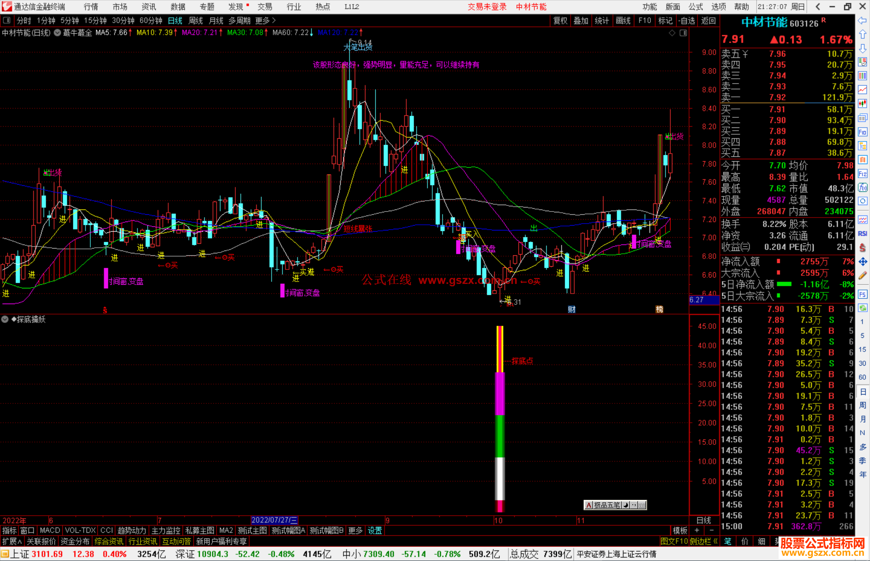Open the 模板 template dropdown
The height and width of the screenshot is (561, 870).
click(x=680, y=530)
